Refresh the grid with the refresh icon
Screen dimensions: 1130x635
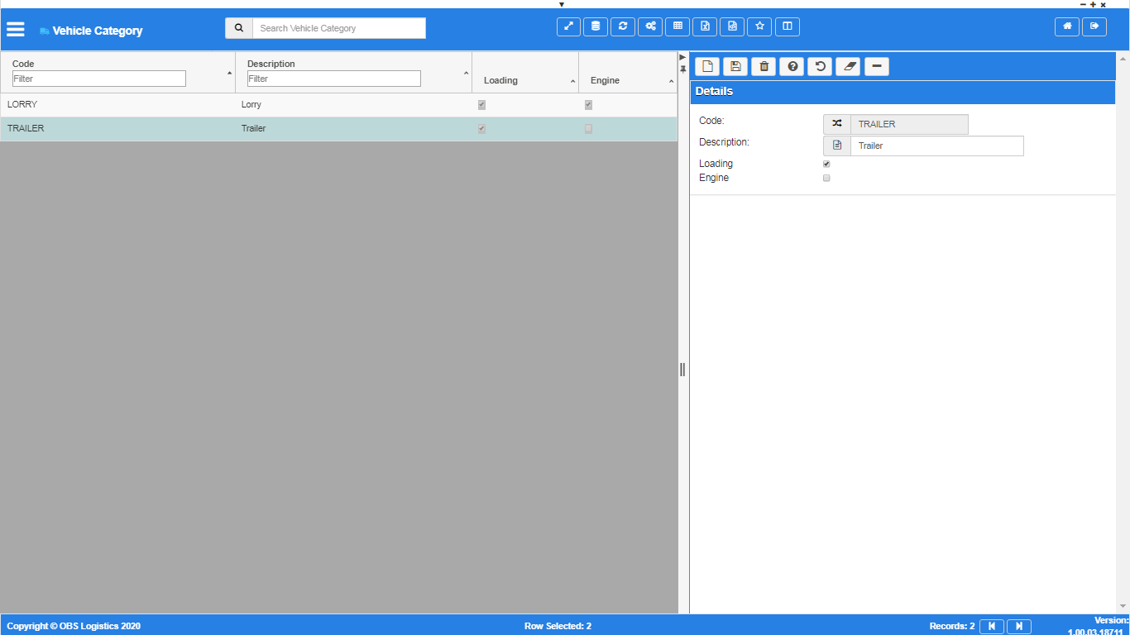pos(623,26)
